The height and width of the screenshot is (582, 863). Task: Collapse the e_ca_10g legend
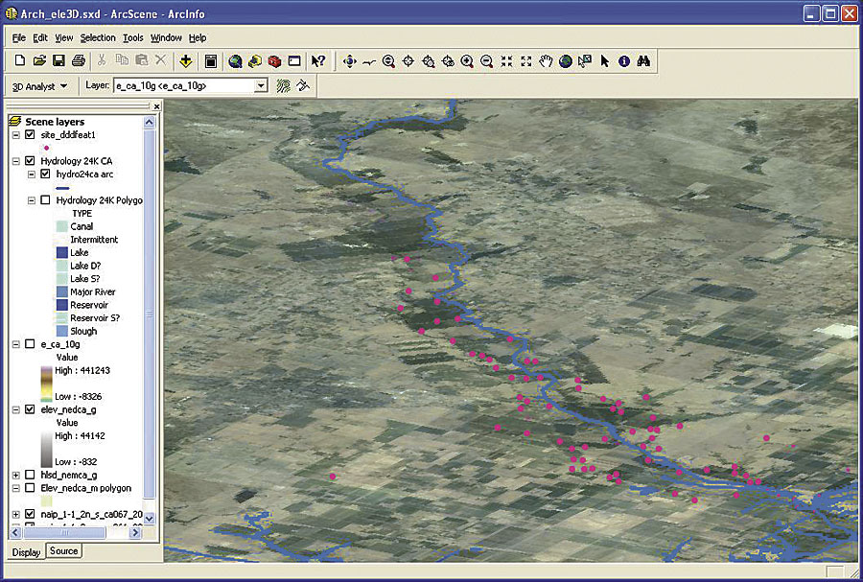16,344
